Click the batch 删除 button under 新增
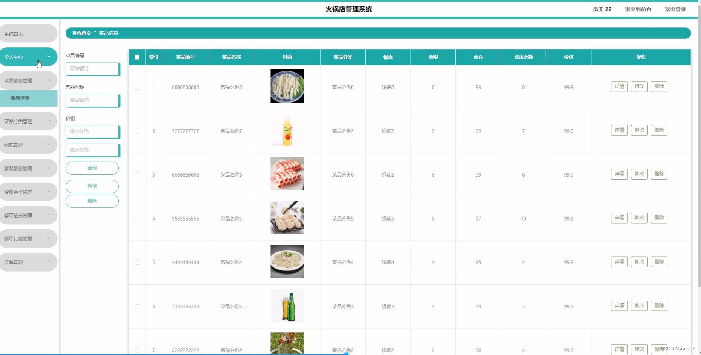701x355 pixels. (x=92, y=201)
